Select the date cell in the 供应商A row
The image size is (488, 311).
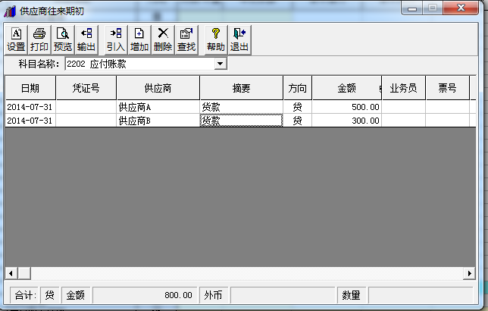30,107
